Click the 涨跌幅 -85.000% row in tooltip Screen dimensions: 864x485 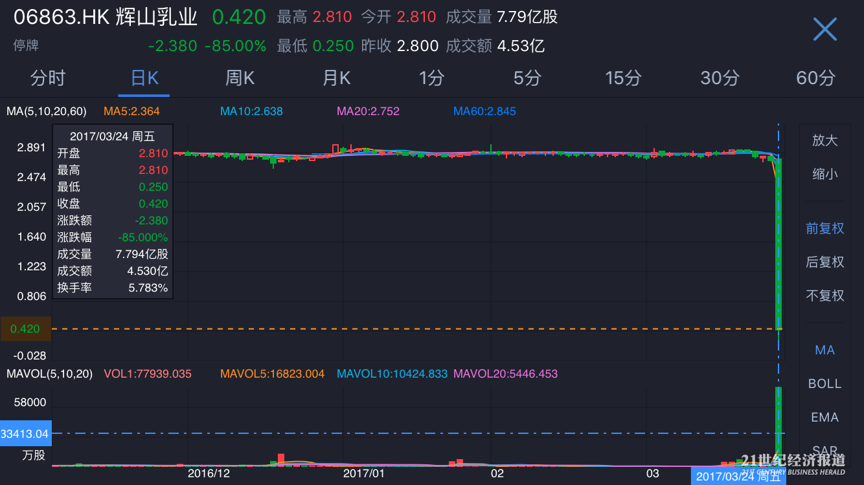click(x=113, y=237)
